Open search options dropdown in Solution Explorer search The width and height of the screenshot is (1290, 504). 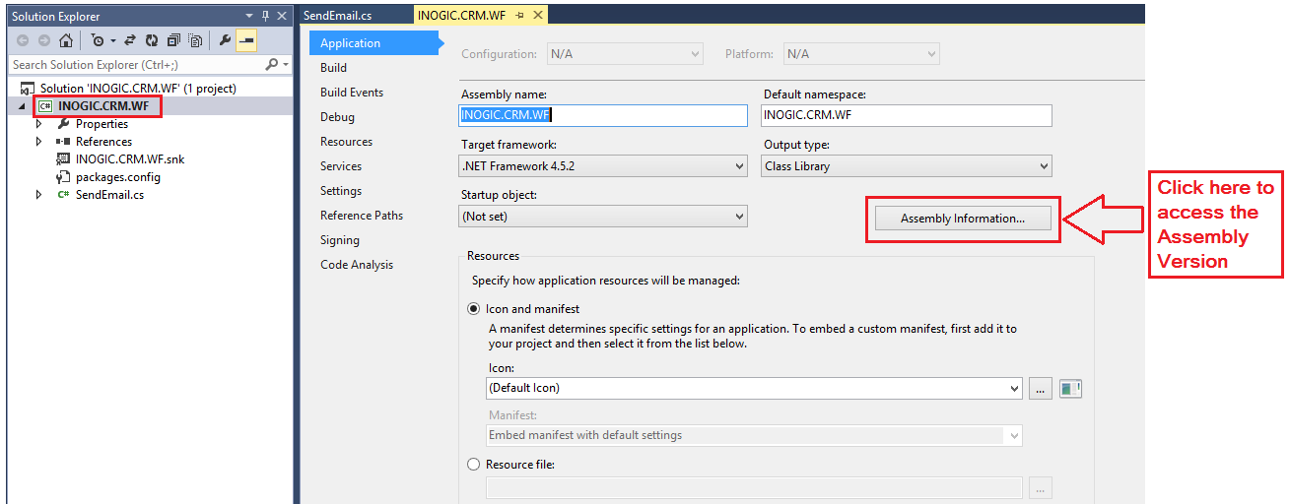pos(286,64)
